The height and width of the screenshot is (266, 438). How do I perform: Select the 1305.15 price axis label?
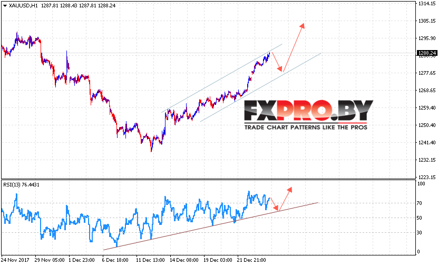[x=427, y=21]
